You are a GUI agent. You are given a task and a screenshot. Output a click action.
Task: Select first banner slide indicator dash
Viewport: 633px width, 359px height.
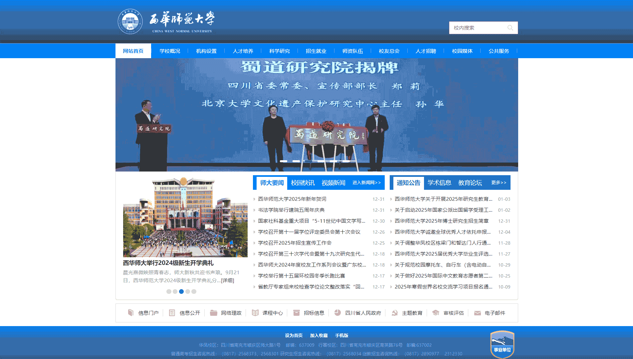284,161
